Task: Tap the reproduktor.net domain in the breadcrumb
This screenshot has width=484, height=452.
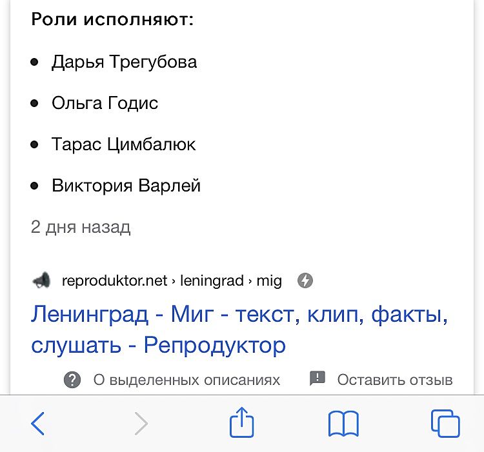Action: coord(114,281)
